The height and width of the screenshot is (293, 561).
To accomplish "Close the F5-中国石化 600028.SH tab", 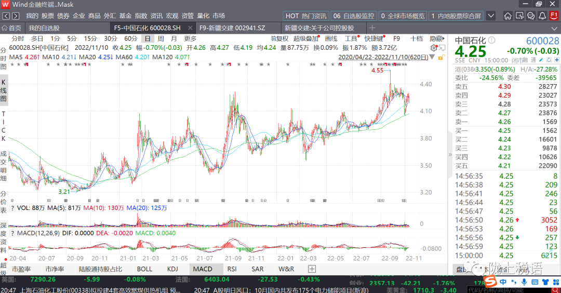I will pos(190,28).
